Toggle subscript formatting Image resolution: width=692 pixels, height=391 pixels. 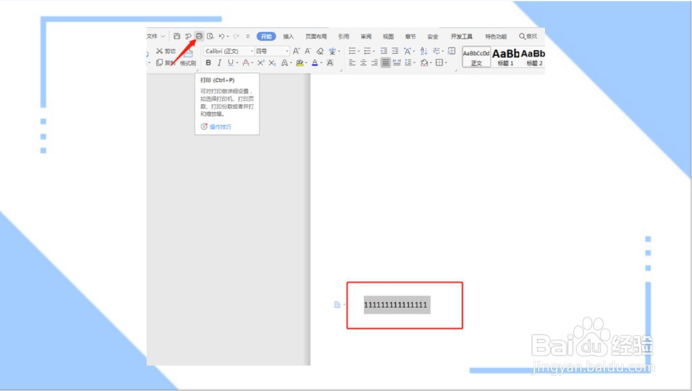click(272, 63)
